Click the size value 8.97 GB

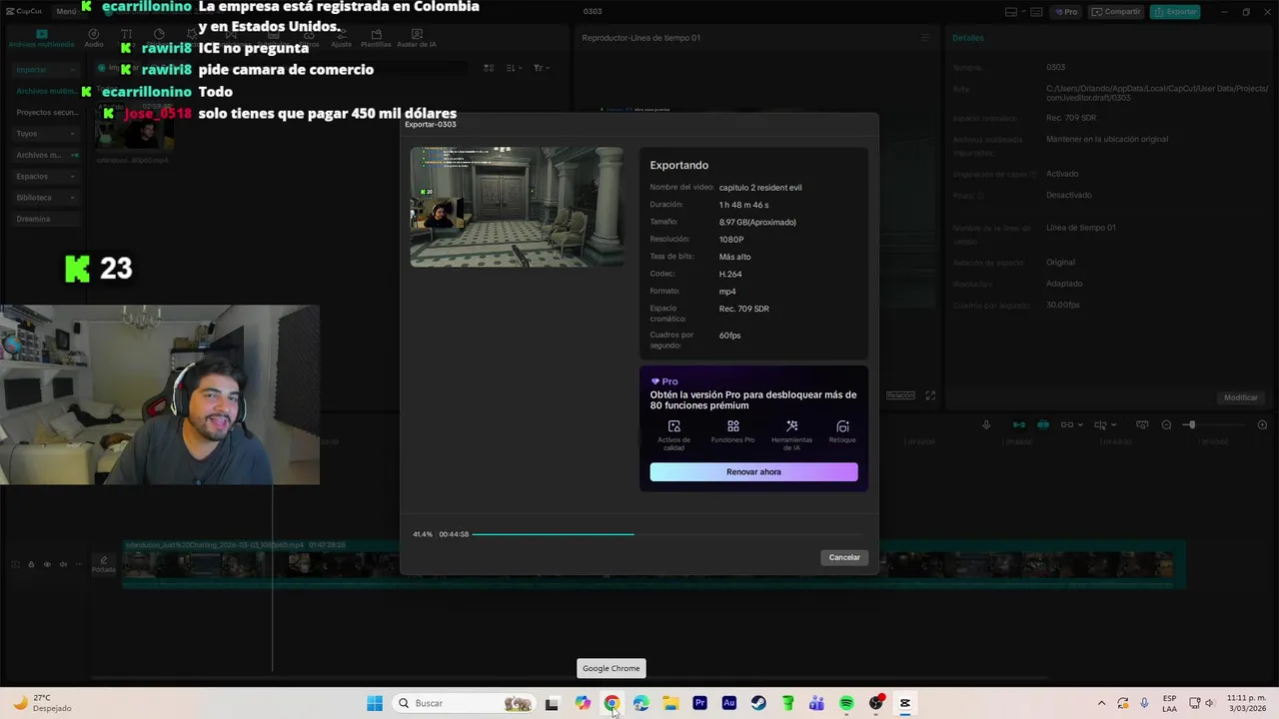(x=757, y=222)
